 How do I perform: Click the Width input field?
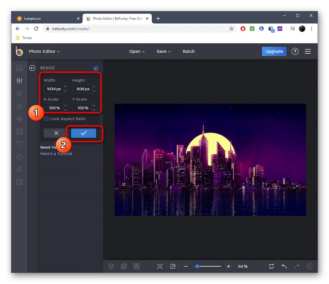[x=53, y=89]
